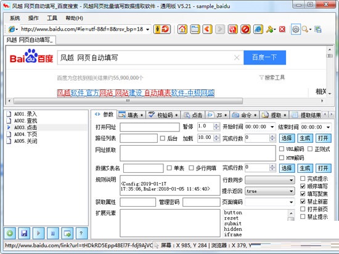Open the search magnifier dropdown arrow

click(x=310, y=30)
